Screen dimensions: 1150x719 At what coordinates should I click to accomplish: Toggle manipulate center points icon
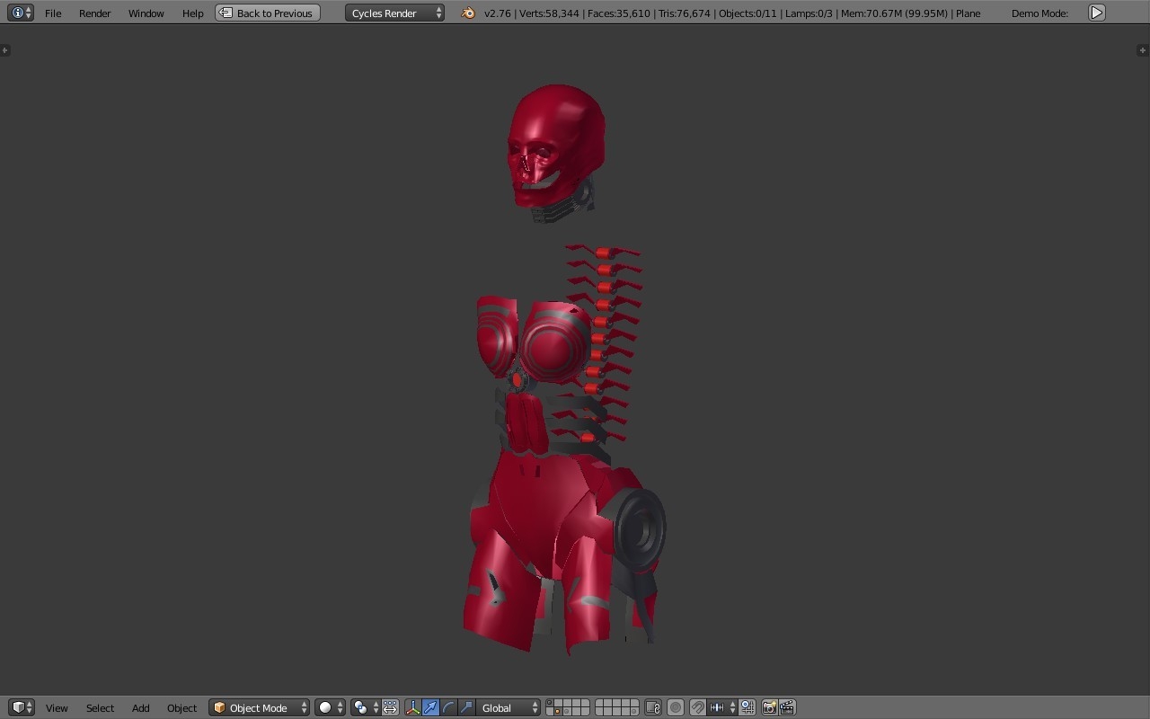click(x=390, y=707)
